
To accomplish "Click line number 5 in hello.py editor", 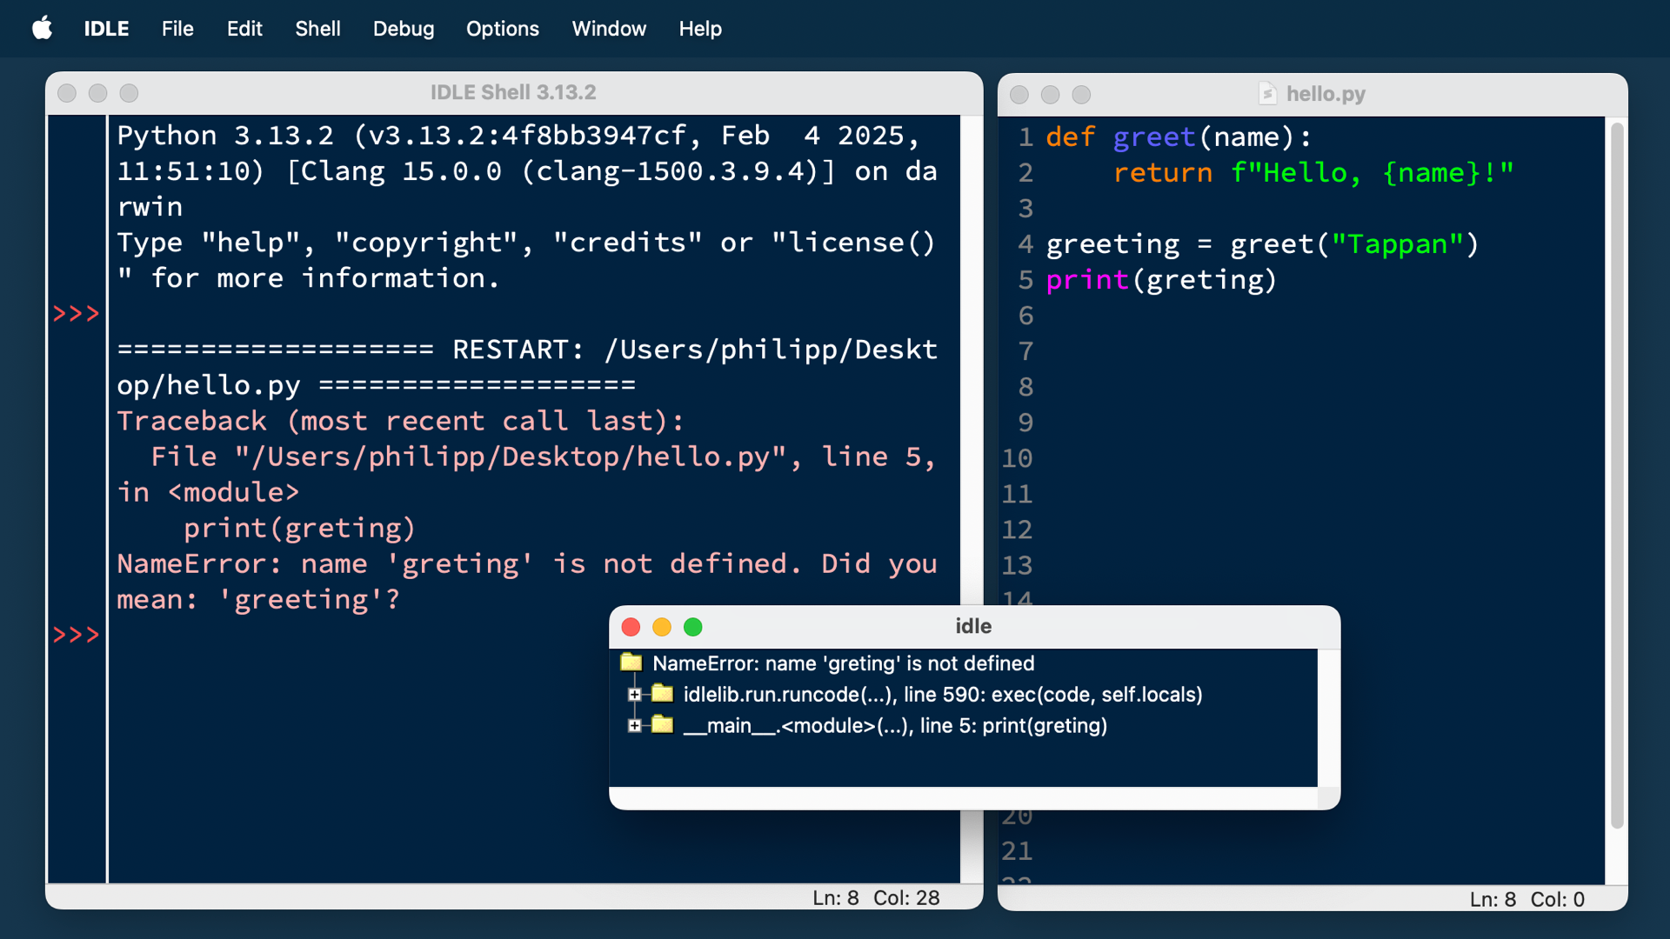I will 1025,280.
